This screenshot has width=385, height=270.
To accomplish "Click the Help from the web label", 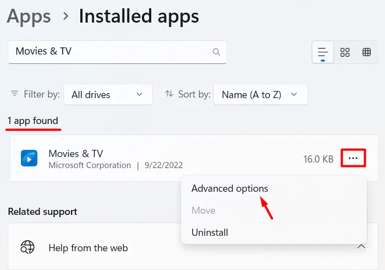I will (88, 248).
